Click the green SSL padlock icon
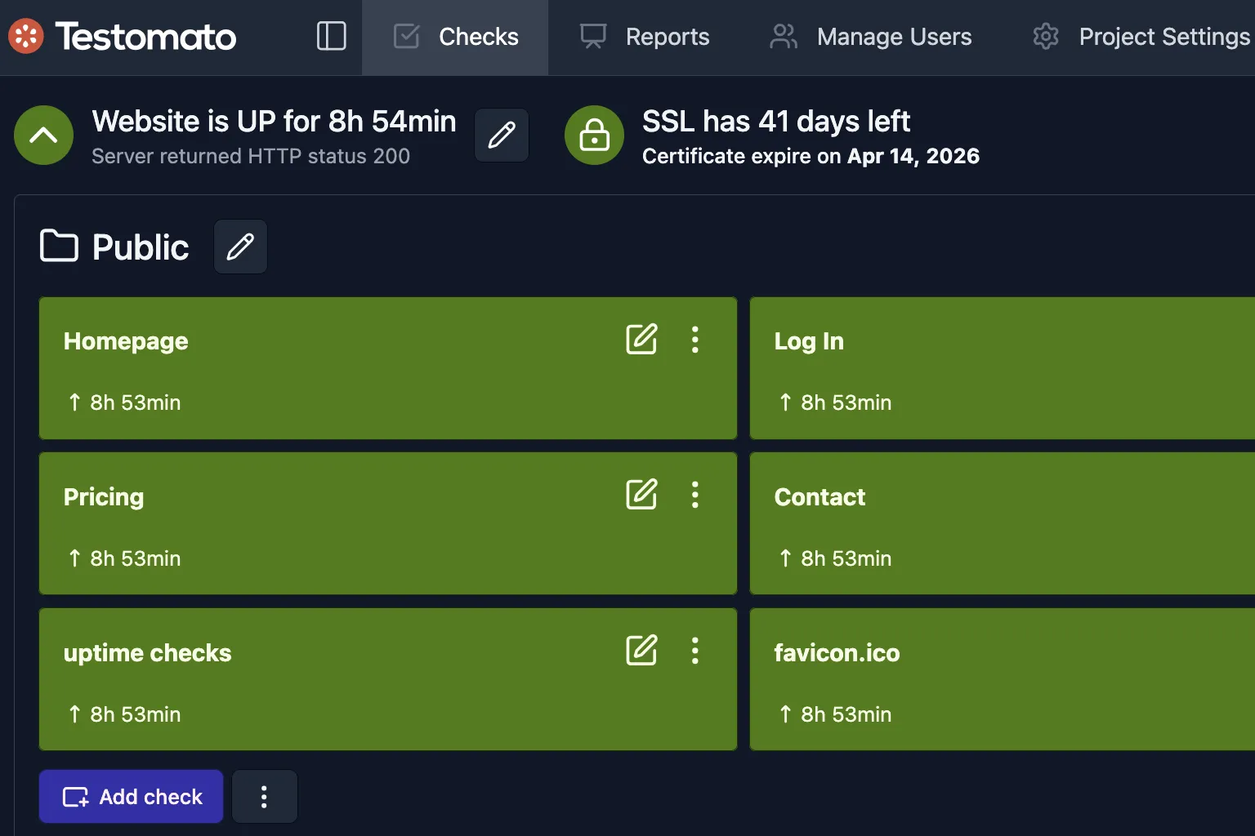 click(x=594, y=135)
